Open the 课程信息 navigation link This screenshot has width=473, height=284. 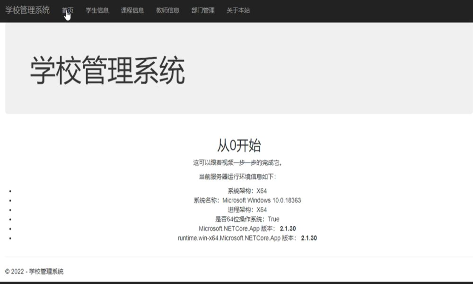[x=132, y=10]
